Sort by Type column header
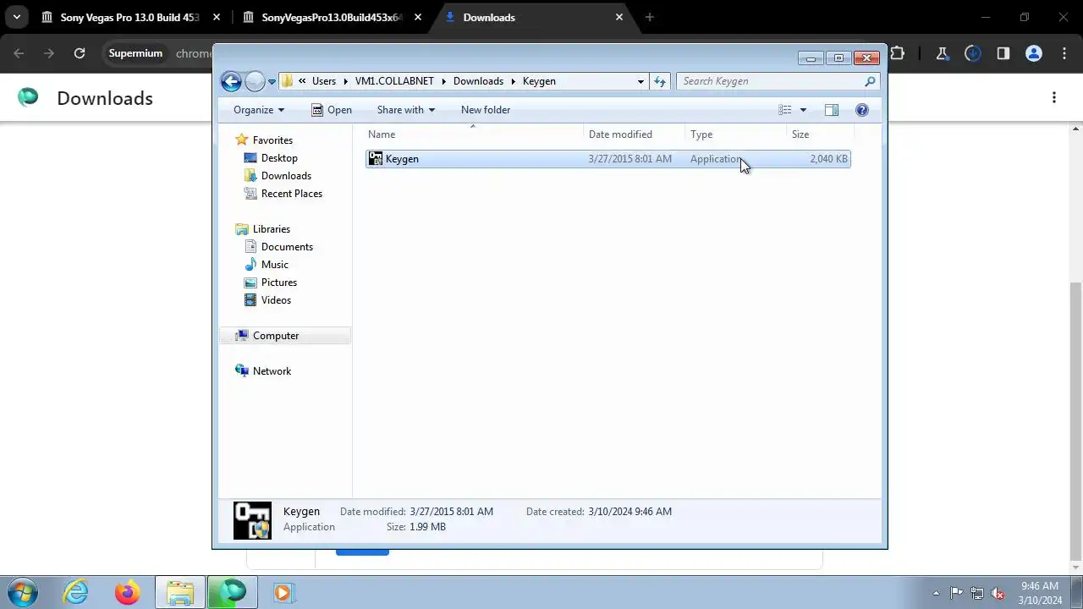 click(735, 134)
